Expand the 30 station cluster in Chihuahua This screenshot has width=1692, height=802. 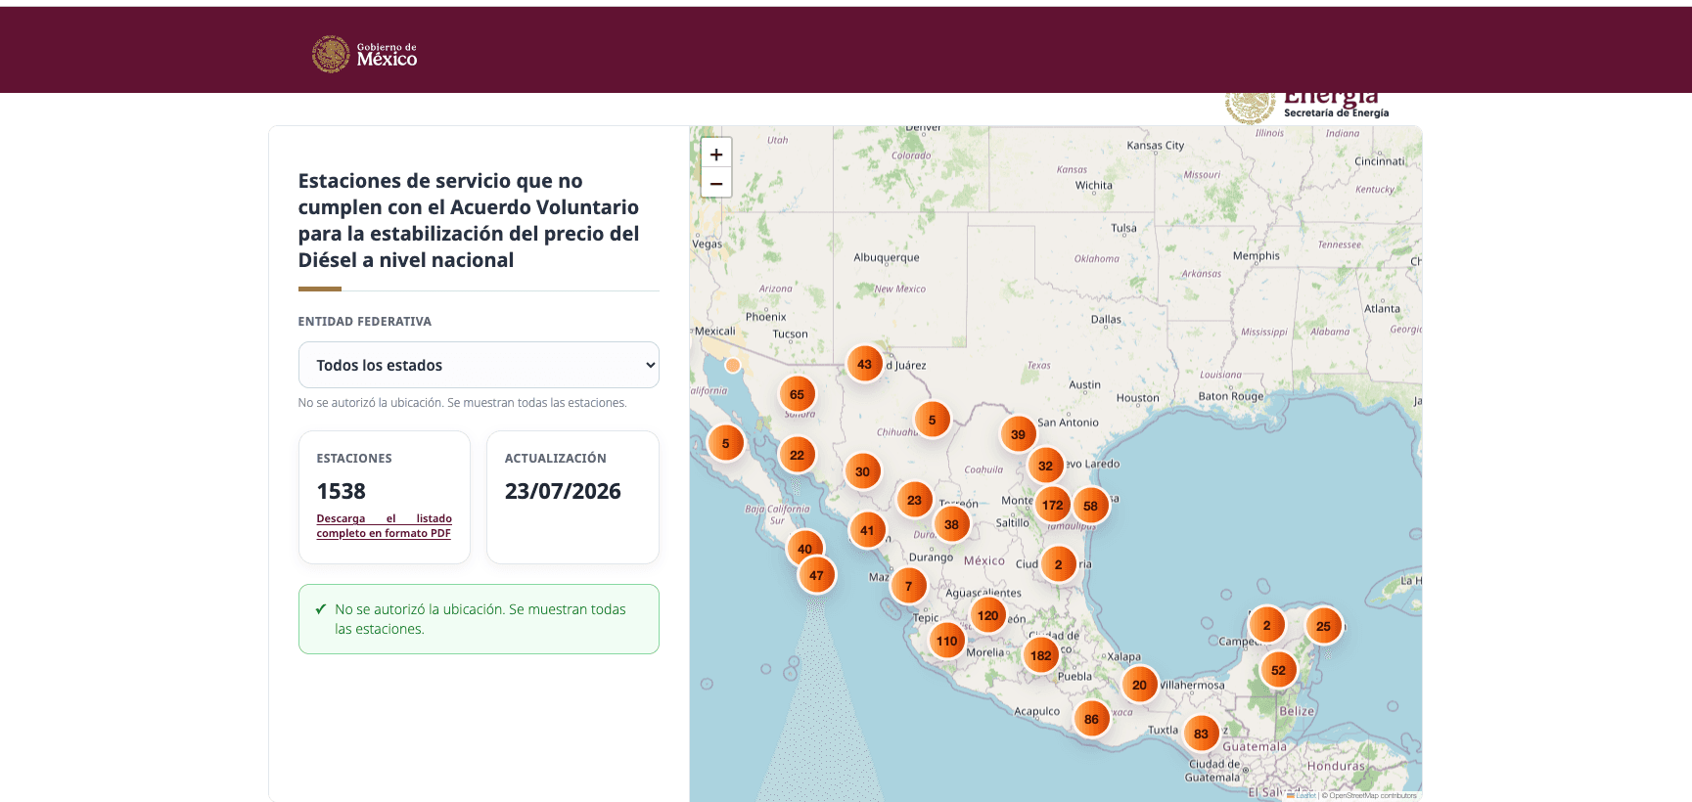pos(862,471)
